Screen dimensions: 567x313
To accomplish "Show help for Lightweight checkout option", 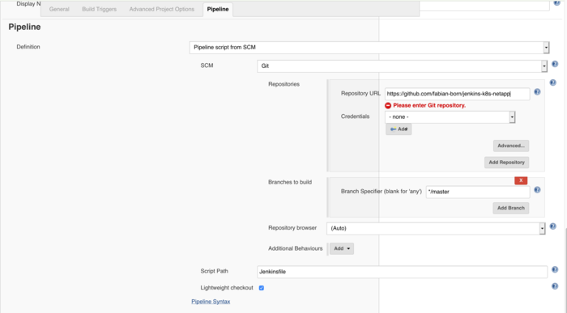I will pos(555,286).
